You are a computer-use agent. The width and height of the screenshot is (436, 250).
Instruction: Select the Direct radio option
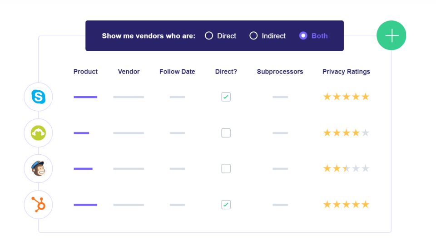209,36
